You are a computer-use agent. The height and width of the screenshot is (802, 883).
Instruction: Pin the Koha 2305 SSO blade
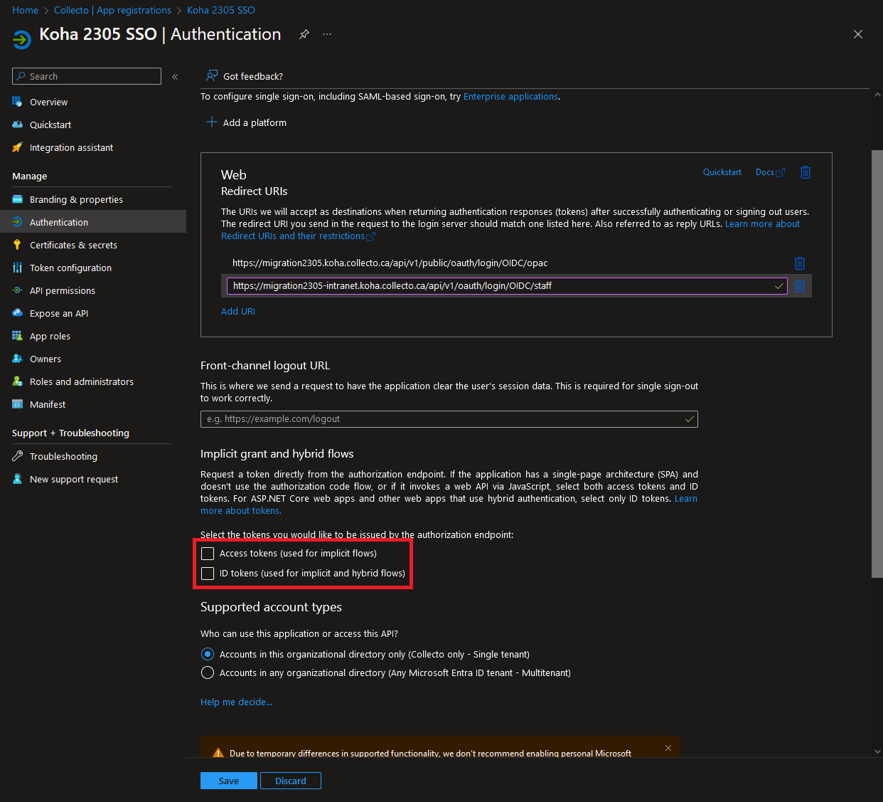(304, 34)
